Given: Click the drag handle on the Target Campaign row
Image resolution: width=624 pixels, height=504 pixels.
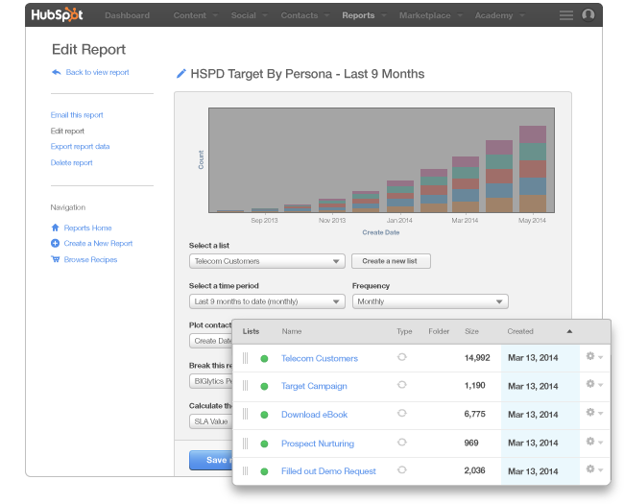Looking at the screenshot, I should click(x=245, y=386).
